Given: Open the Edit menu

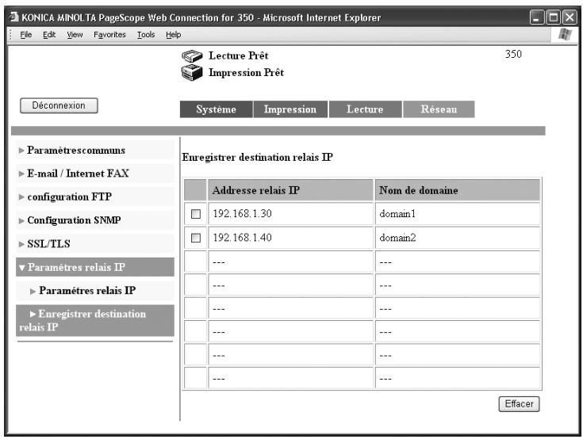Looking at the screenshot, I should (x=49, y=35).
